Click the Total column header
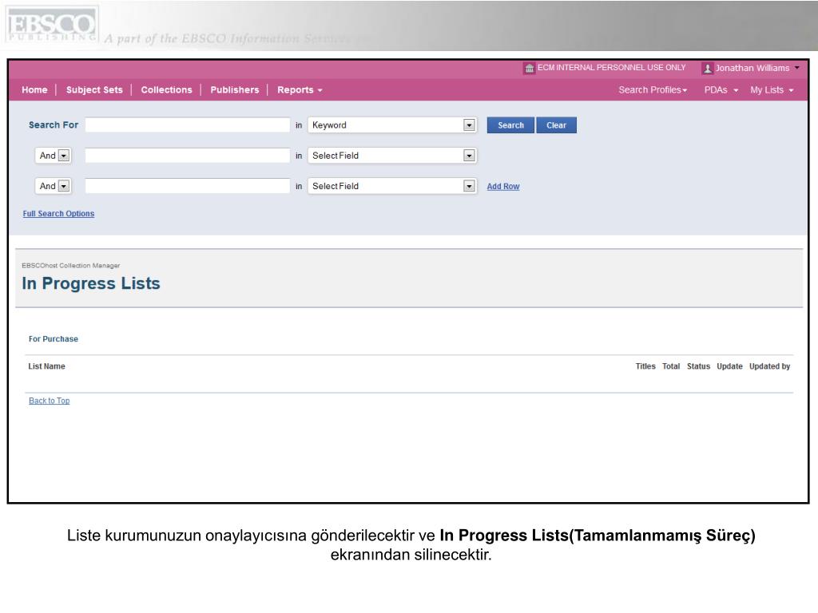Screen dimensions: 818x613 (x=671, y=366)
